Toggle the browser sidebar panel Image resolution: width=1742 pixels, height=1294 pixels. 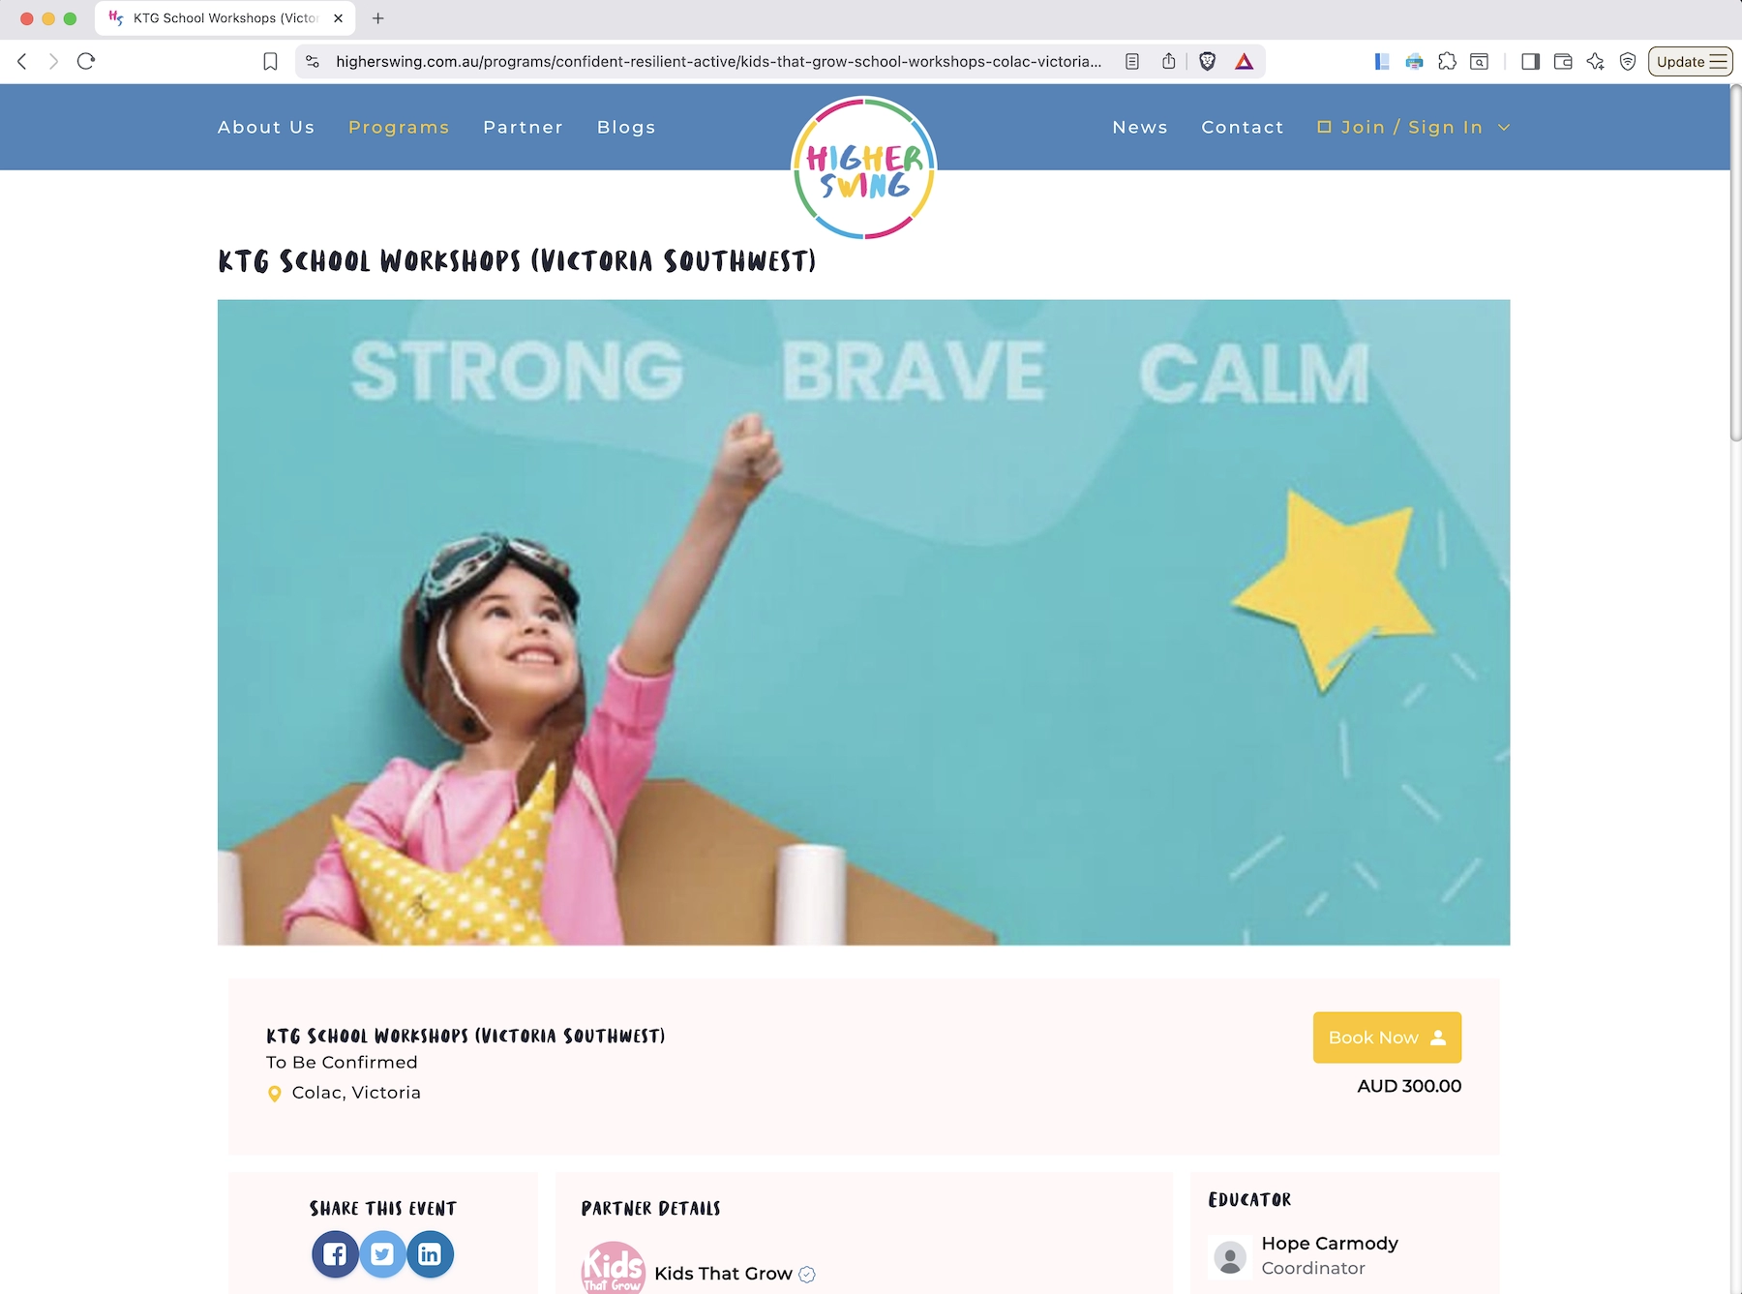(x=1530, y=62)
